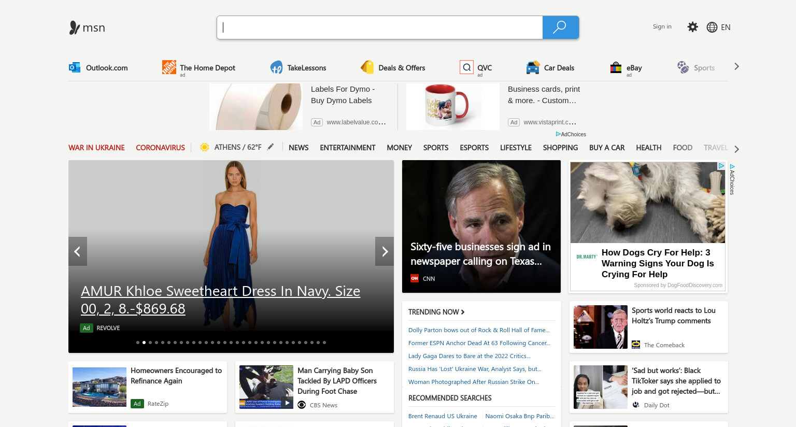Image resolution: width=796 pixels, height=427 pixels.
Task: Open Former ESPN Anchor trending story
Action: coord(479,343)
